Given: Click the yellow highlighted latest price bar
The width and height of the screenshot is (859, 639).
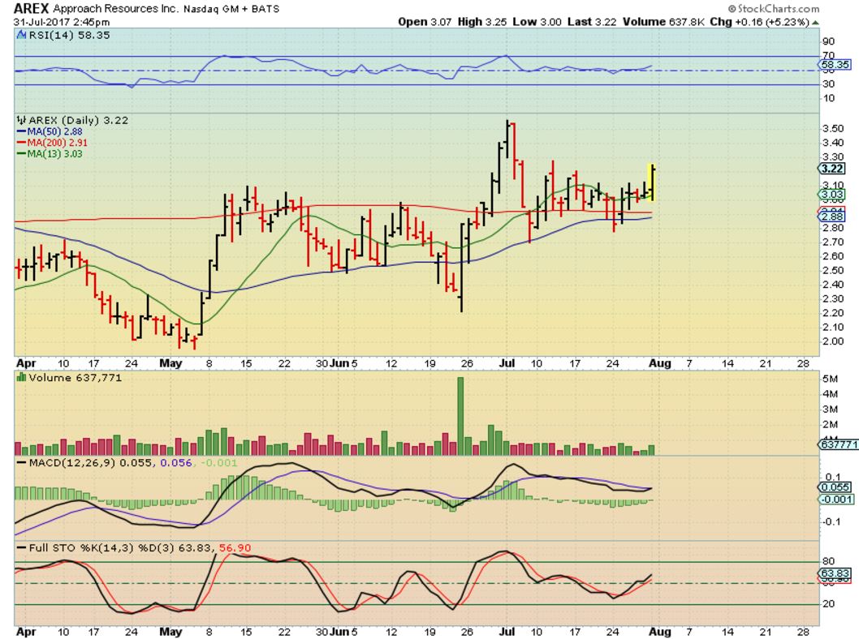Looking at the screenshot, I should pyautogui.click(x=652, y=182).
